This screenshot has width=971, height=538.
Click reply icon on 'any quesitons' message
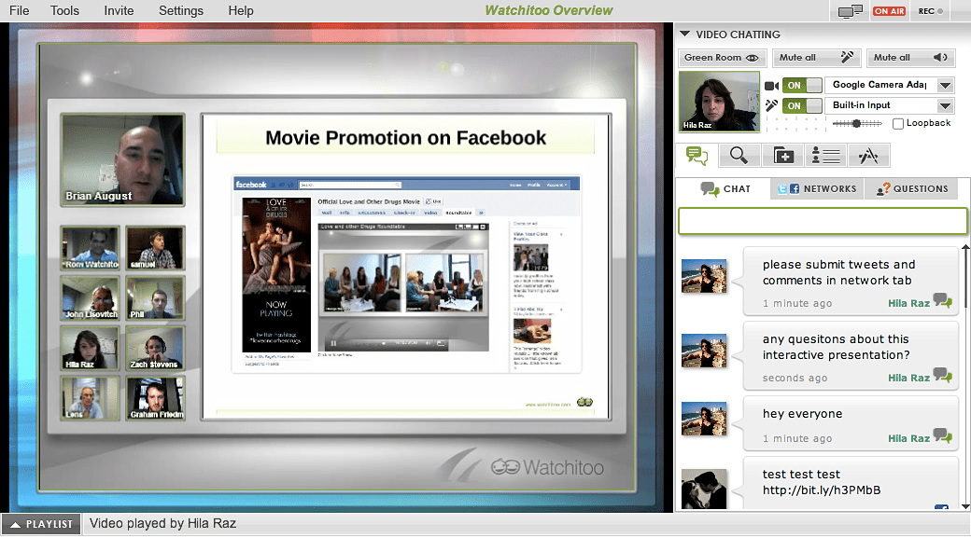click(x=942, y=376)
